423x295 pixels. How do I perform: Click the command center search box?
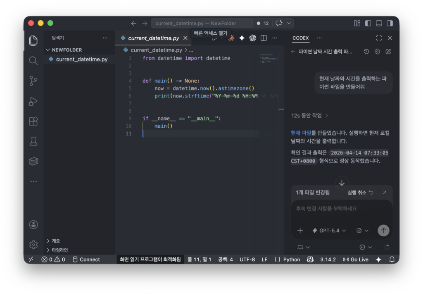click(202, 23)
